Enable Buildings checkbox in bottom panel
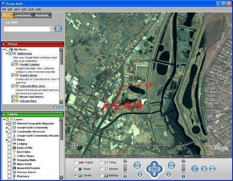This screenshot has height=181, width=233. [102, 176]
